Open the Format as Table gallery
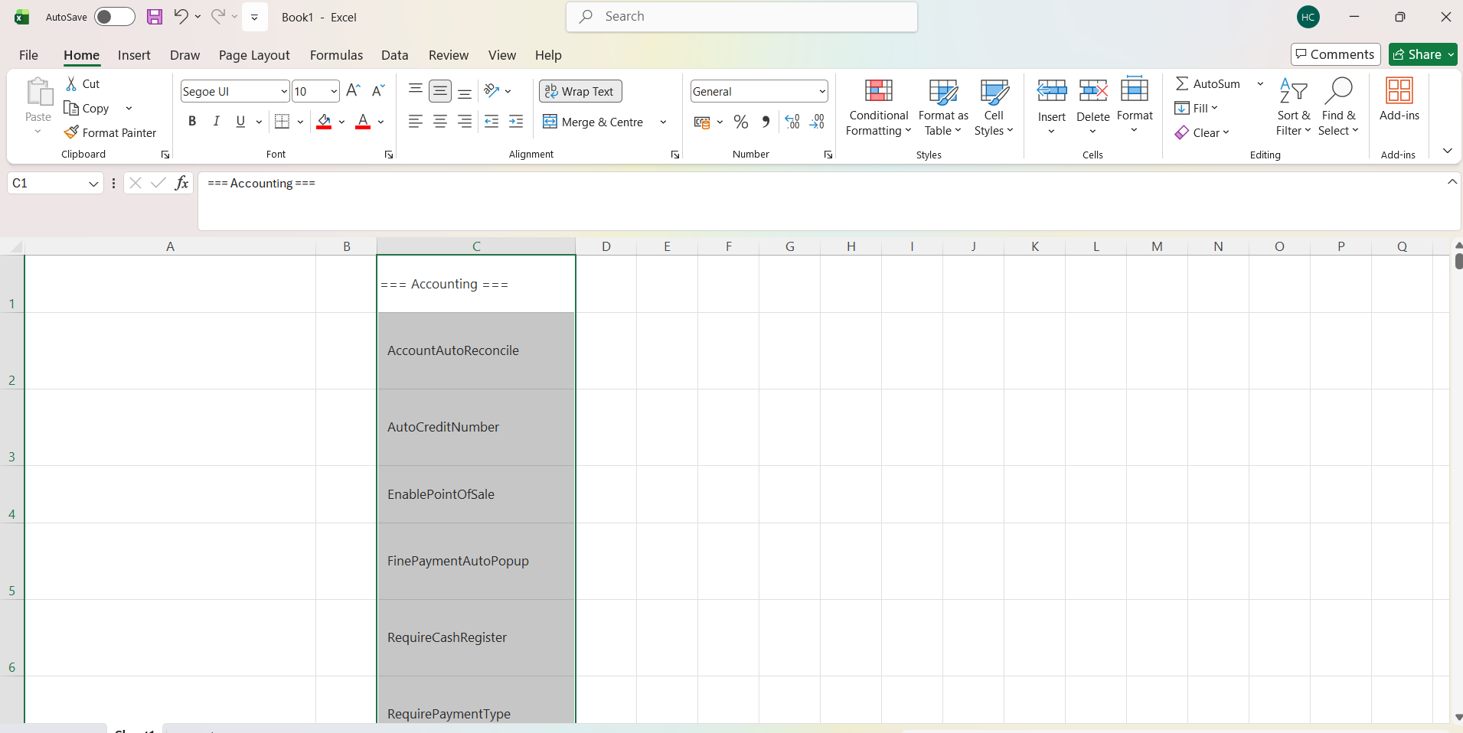 943,108
